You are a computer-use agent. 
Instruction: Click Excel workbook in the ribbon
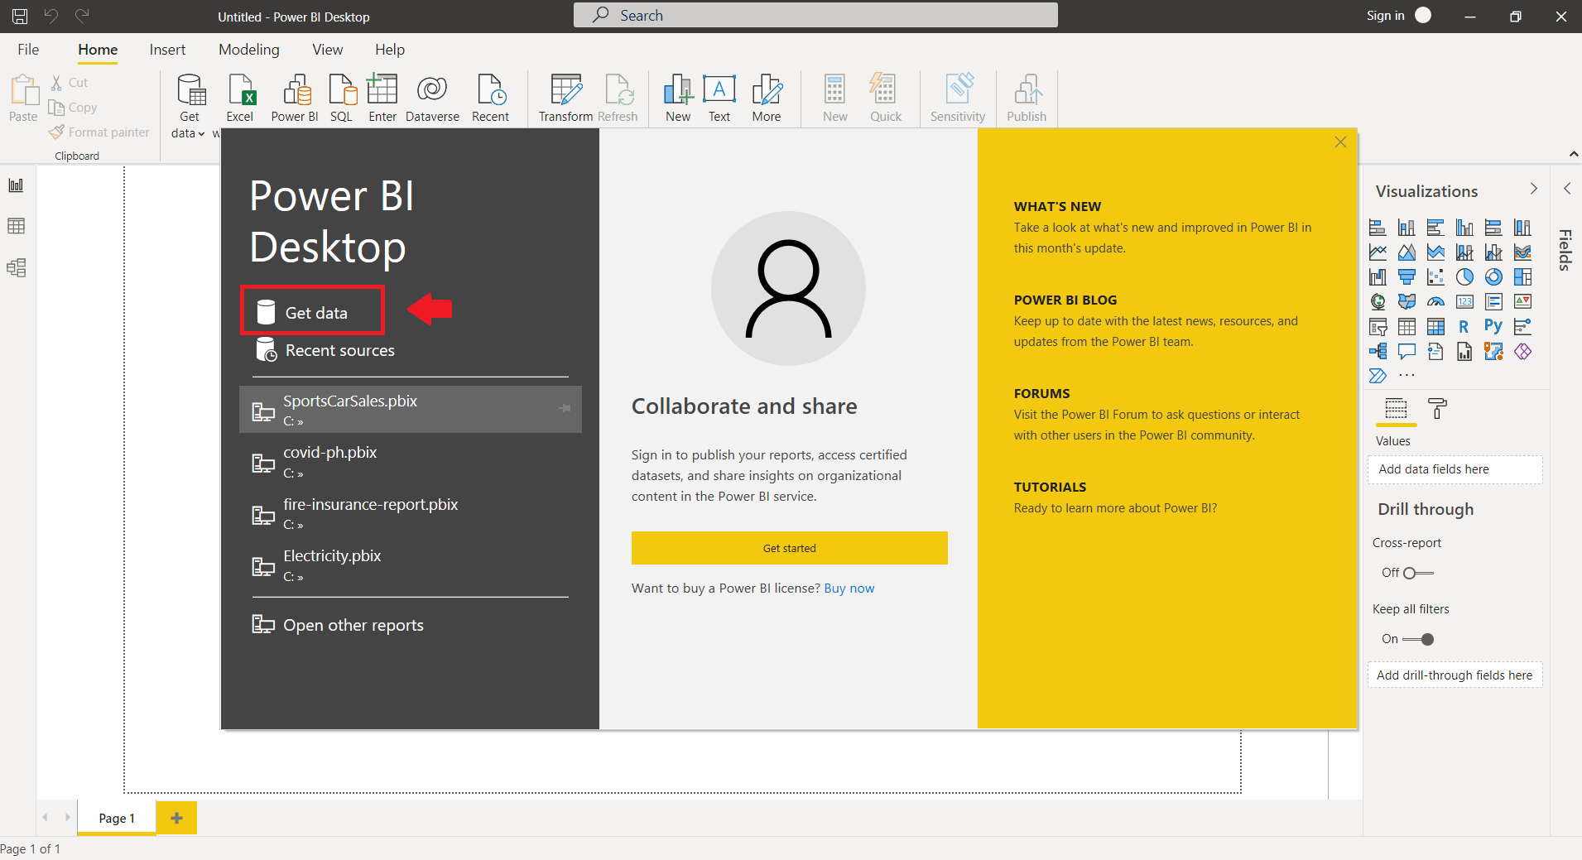click(240, 98)
